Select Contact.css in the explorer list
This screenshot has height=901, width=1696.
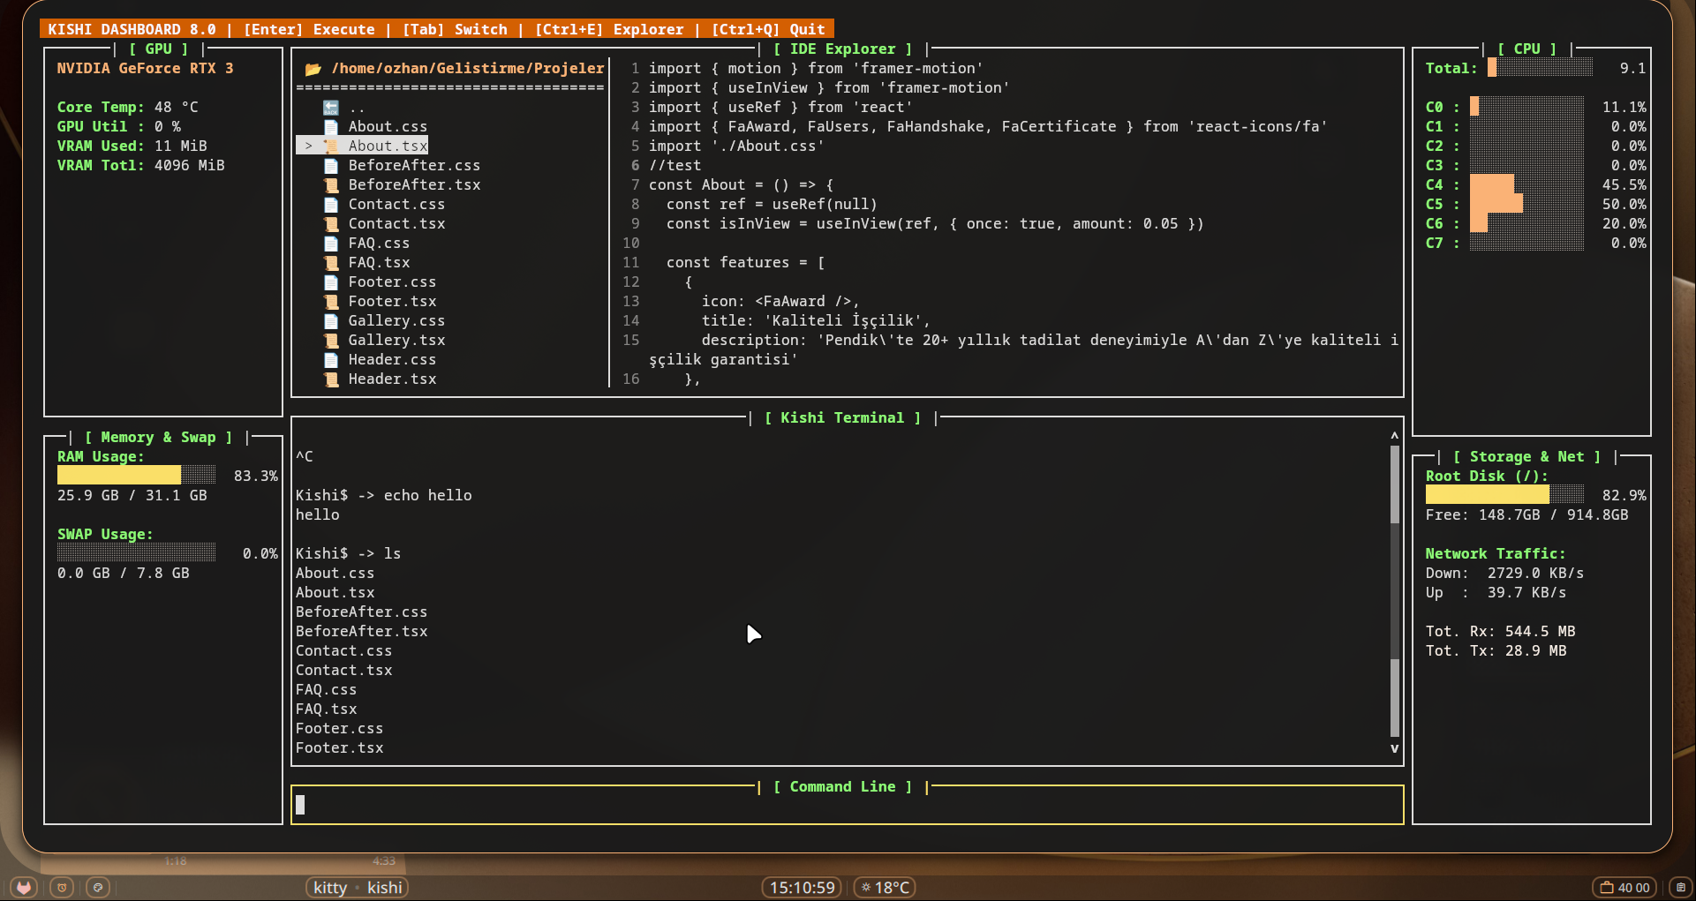pos(396,205)
